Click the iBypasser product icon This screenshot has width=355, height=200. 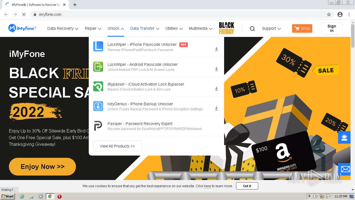pos(98,86)
